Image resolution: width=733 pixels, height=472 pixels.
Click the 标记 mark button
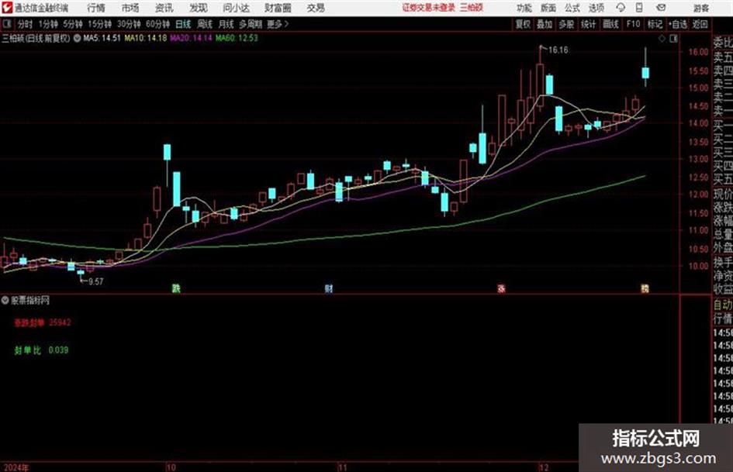655,24
